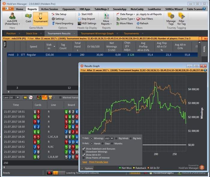Open More Filters
210x177 pixels.
[x=124, y=23]
